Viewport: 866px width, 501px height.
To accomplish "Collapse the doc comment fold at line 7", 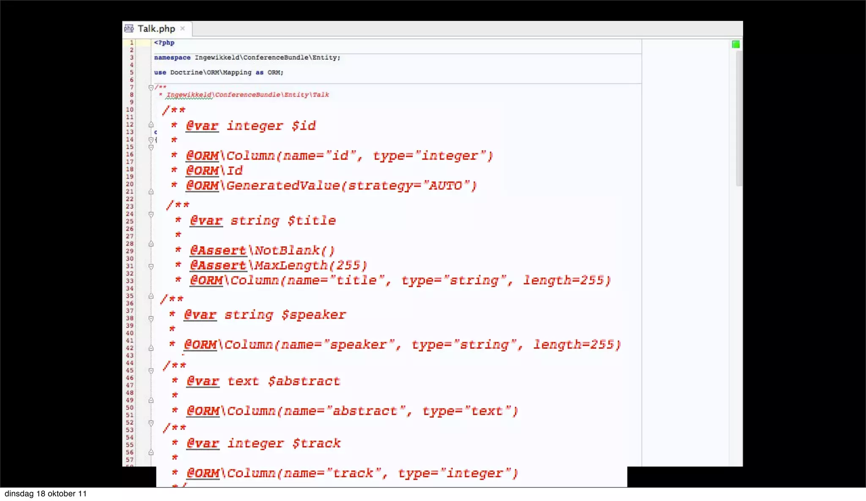I will pyautogui.click(x=151, y=88).
